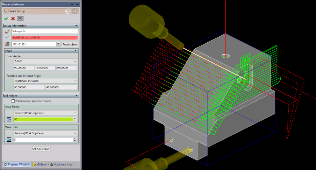Click the set-up name icon

(7, 31)
